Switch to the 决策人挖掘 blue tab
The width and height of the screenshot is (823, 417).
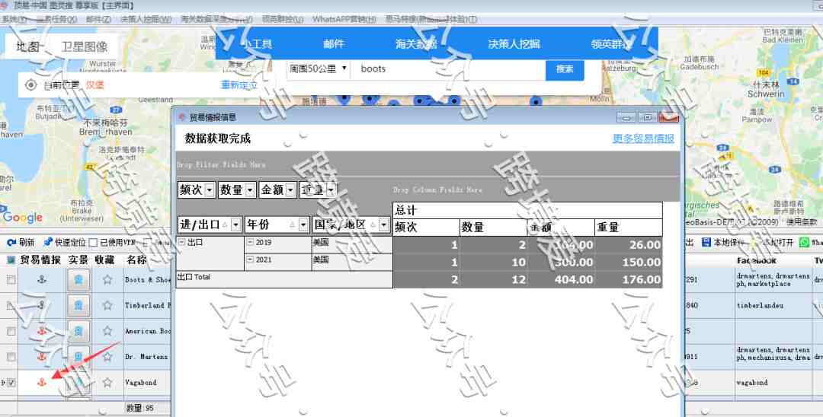point(514,44)
